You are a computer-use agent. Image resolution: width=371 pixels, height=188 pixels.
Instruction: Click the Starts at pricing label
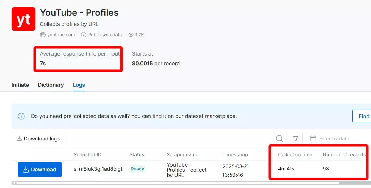[x=143, y=54]
